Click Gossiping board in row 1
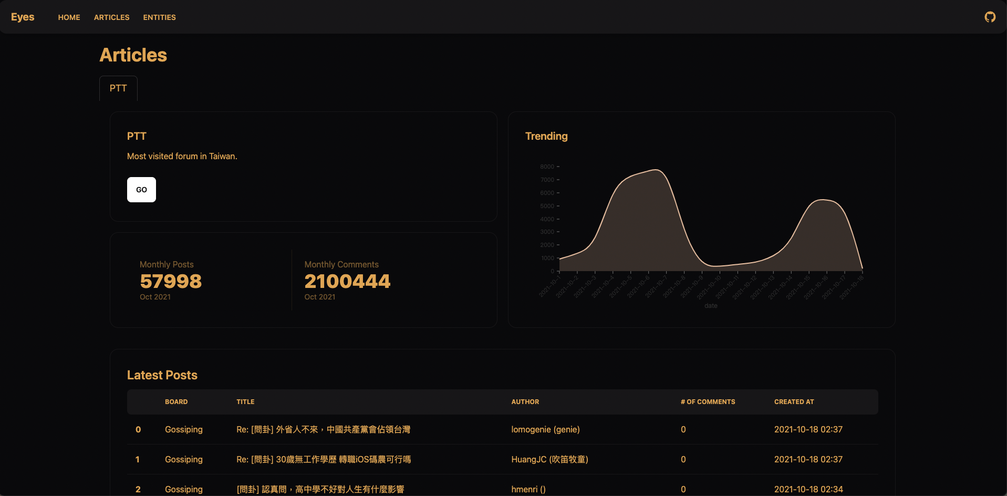The height and width of the screenshot is (496, 1007). point(183,459)
